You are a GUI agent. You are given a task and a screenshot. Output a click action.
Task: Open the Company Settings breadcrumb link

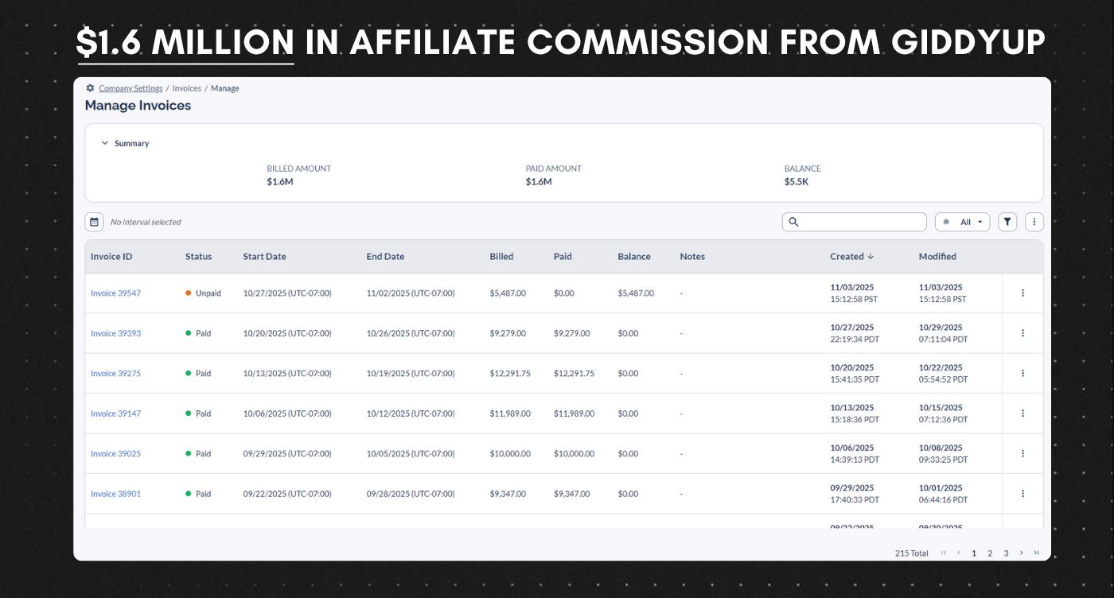(130, 88)
